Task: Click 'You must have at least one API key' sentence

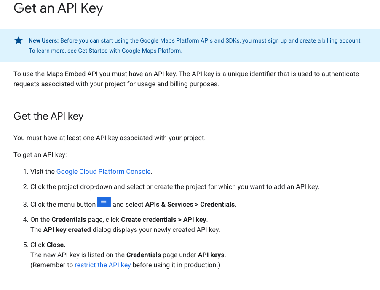Action: 110,138
